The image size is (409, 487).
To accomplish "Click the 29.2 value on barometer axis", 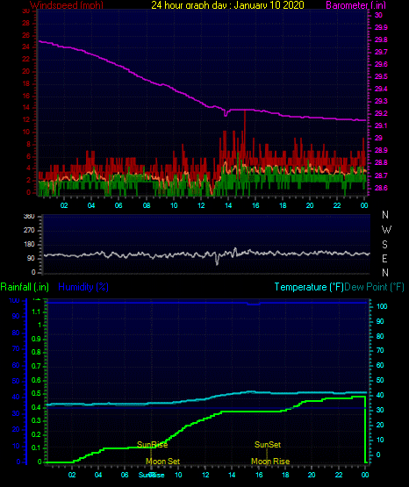I will (x=381, y=113).
